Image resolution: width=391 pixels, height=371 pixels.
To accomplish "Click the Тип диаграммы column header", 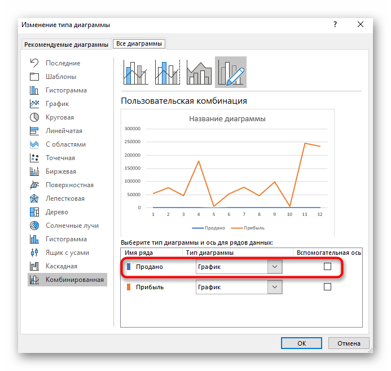I will click(209, 253).
